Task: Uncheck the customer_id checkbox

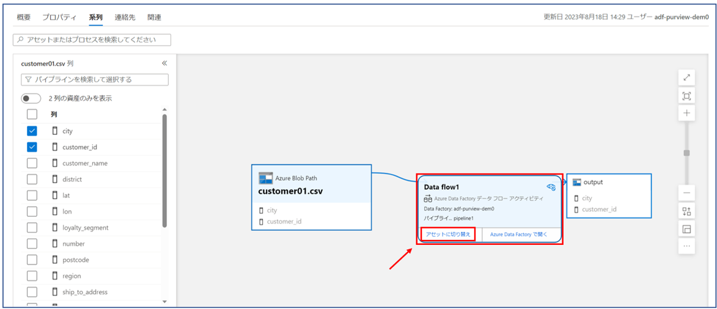Action: point(32,147)
